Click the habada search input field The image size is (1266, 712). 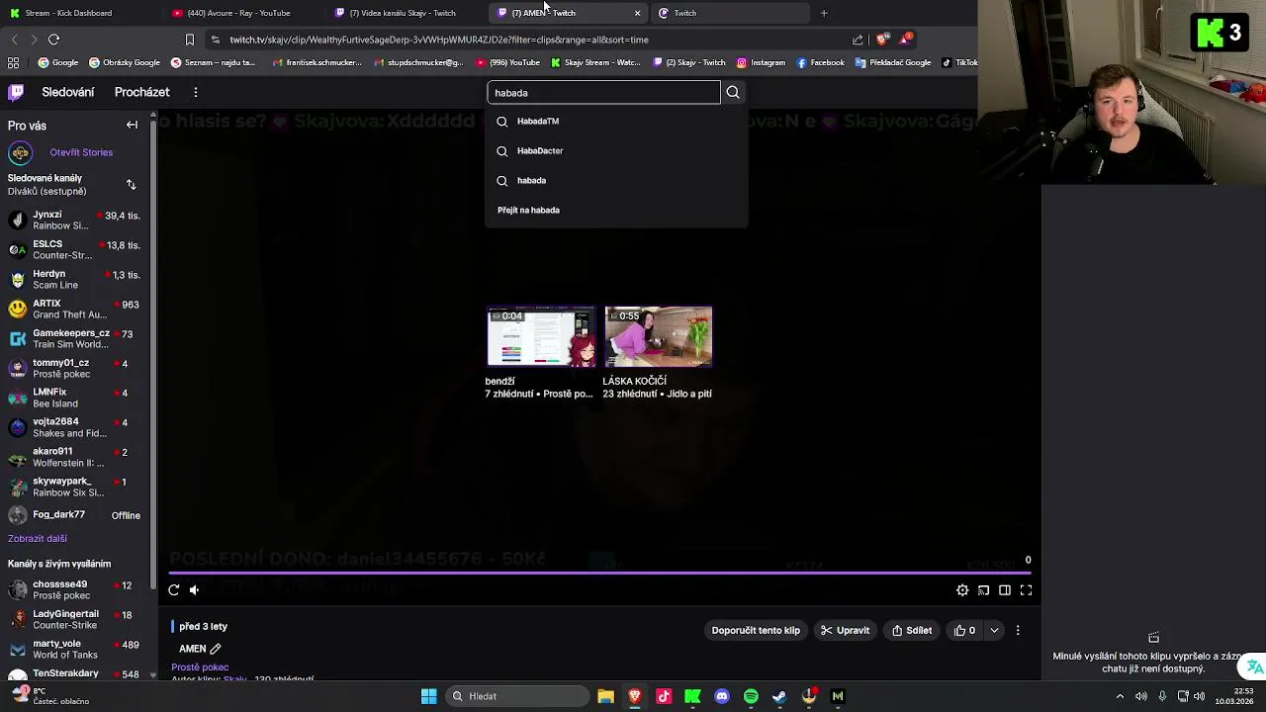603,92
